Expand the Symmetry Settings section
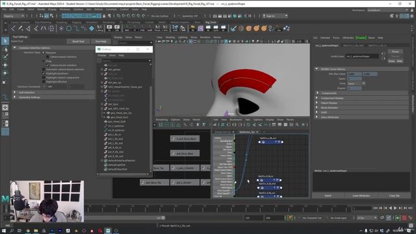 (x=15, y=97)
